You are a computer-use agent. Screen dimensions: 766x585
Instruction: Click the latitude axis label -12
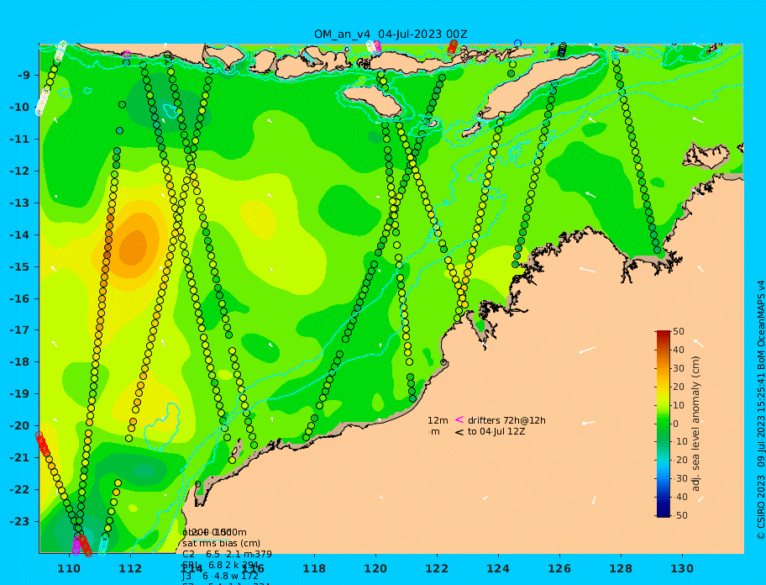(x=19, y=171)
